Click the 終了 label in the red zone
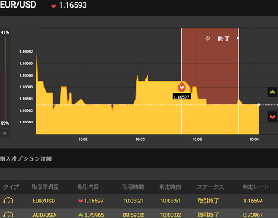Image resolution: width=278 pixels, height=218 pixels. pyautogui.click(x=224, y=38)
